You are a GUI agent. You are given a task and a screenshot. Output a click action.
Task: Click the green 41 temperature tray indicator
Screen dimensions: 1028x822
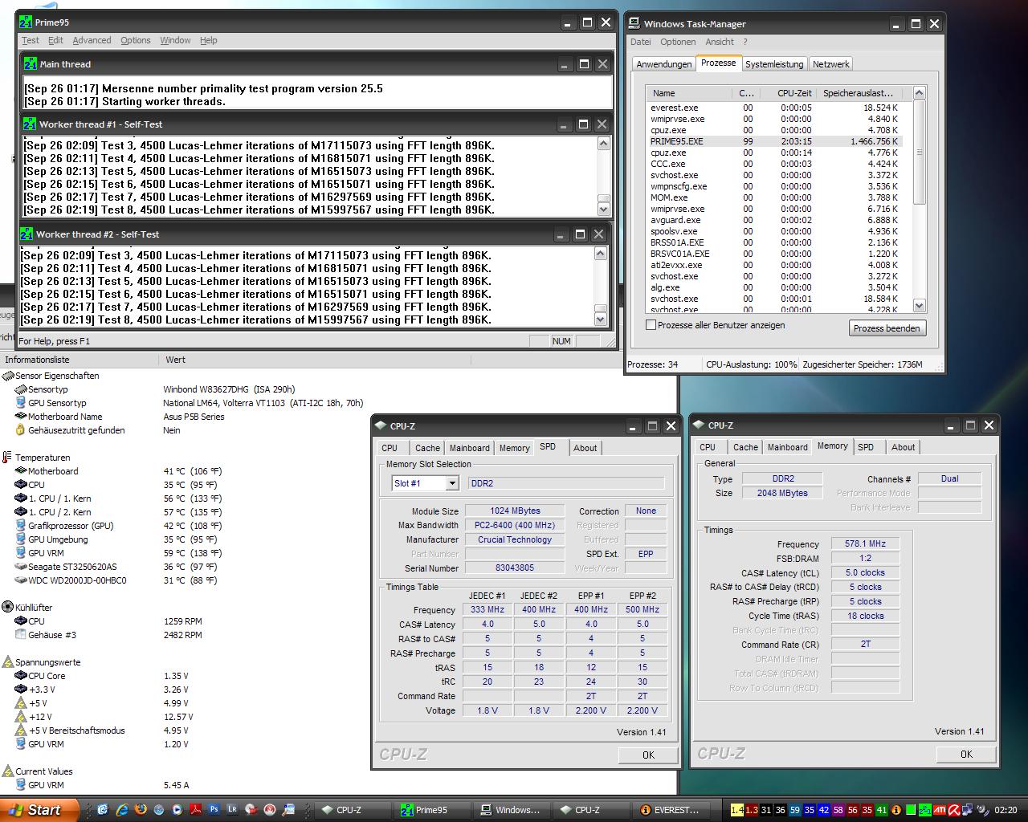(x=882, y=810)
